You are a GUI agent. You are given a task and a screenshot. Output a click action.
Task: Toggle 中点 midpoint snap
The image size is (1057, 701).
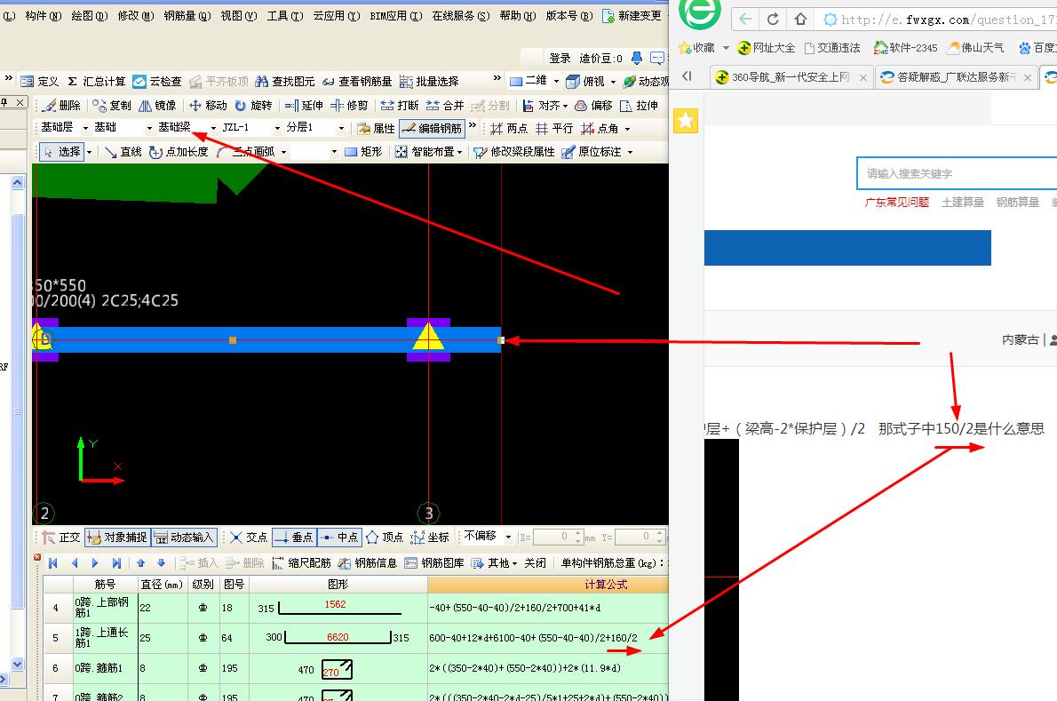[339, 538]
